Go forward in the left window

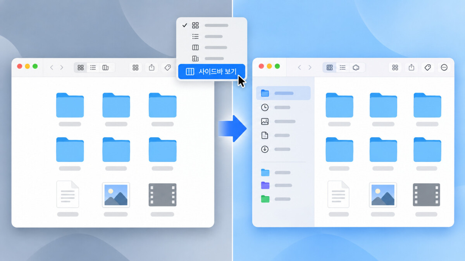pos(62,68)
